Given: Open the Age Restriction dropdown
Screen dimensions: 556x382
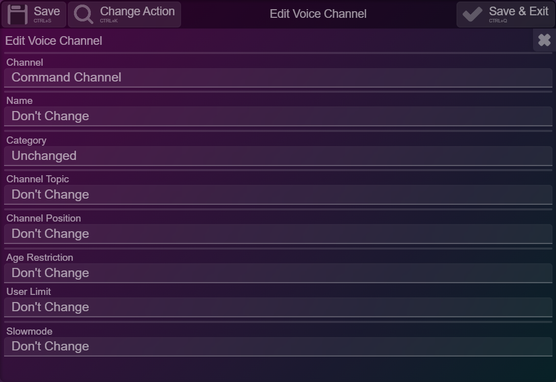Looking at the screenshot, I should click(278, 273).
